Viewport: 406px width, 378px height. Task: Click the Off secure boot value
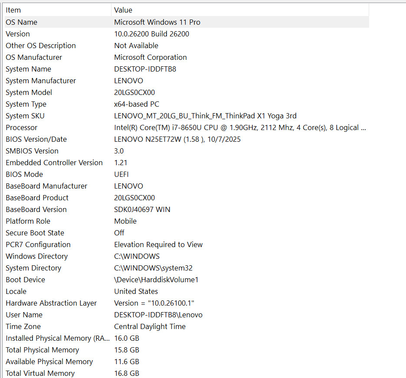pyautogui.click(x=119, y=233)
